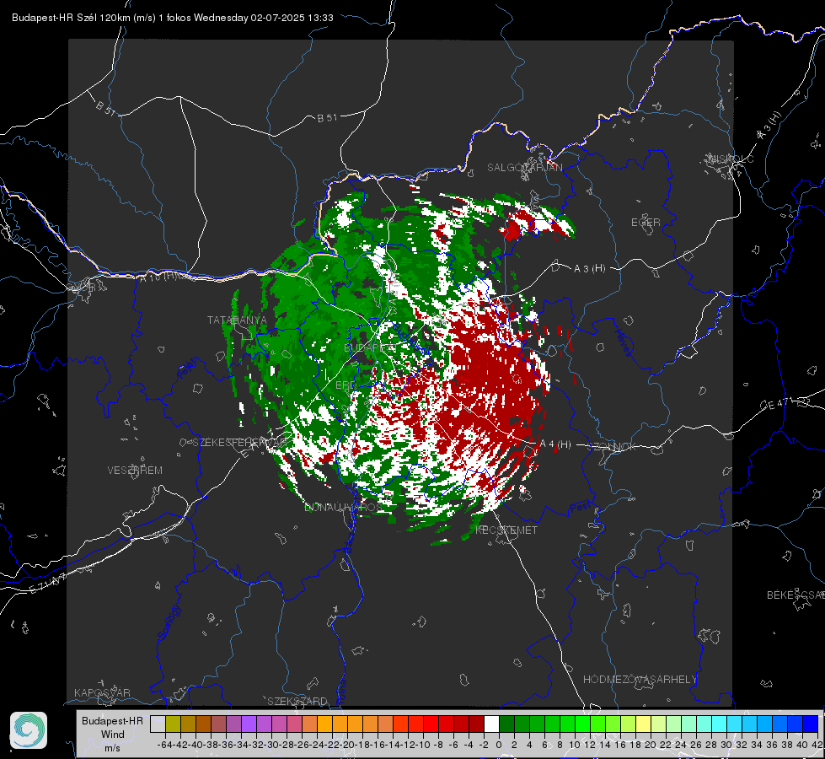Click the TATABÁNYA city label

[x=237, y=320]
